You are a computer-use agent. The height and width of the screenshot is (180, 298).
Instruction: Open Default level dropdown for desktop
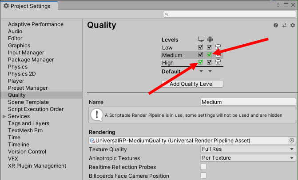(201, 71)
